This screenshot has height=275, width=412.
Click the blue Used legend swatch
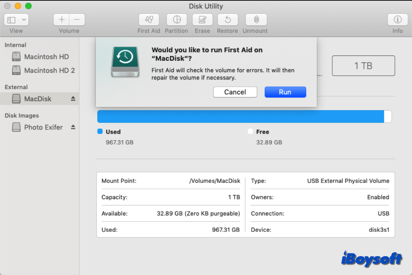[x=100, y=132]
